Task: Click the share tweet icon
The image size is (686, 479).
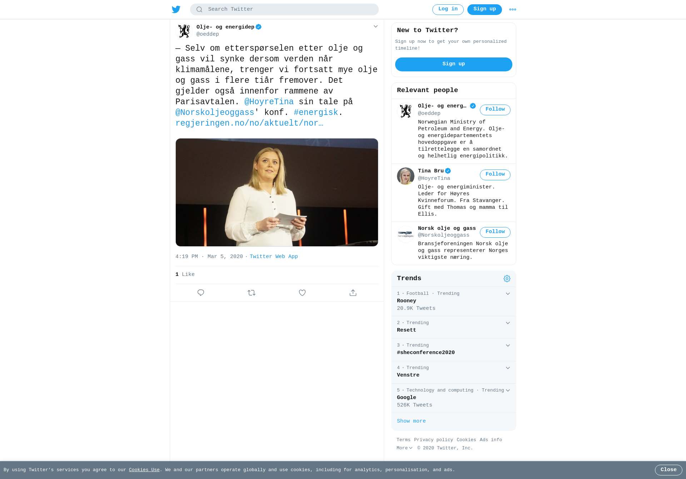Action: [353, 293]
